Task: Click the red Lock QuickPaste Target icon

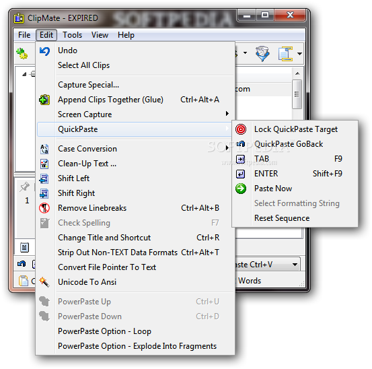Action: tap(241, 129)
